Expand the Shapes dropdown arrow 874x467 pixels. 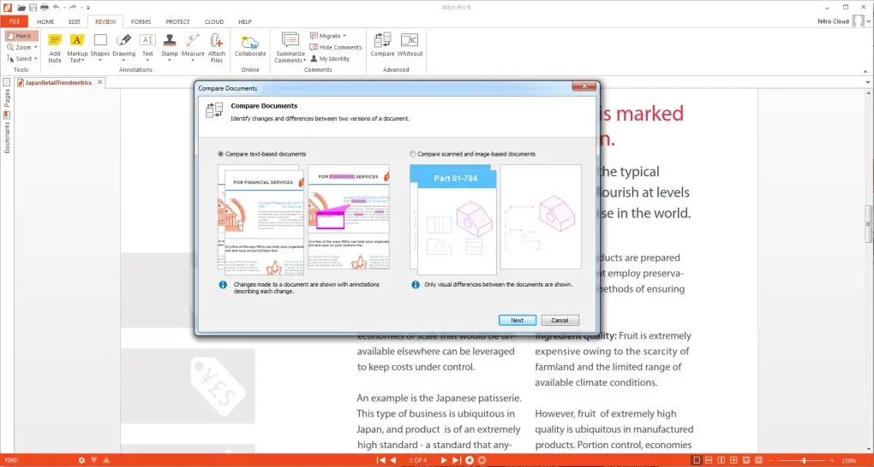tap(100, 60)
